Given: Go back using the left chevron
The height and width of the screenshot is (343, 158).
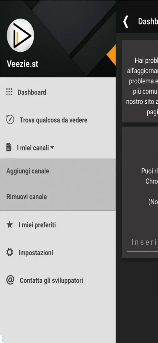Looking at the screenshot, I should coord(126,21).
